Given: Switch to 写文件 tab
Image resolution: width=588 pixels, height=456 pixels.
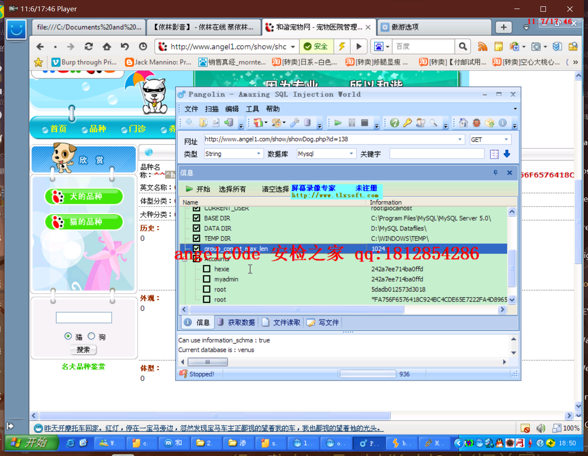Looking at the screenshot, I should coord(323,322).
